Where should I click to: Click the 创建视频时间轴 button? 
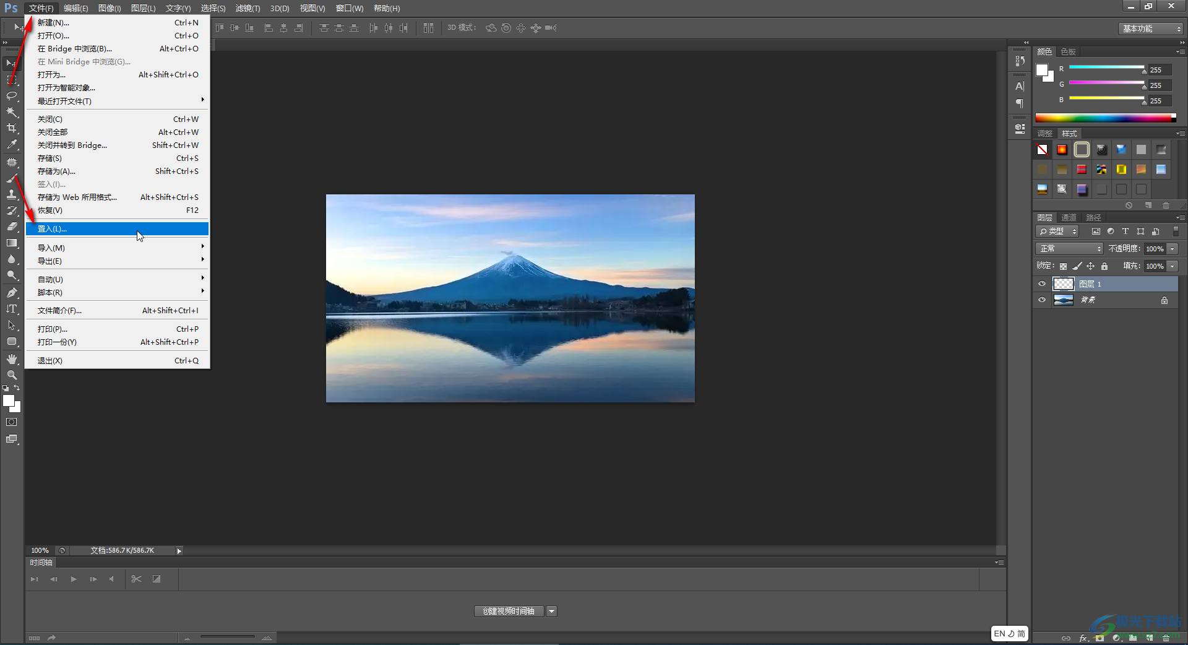click(x=509, y=611)
